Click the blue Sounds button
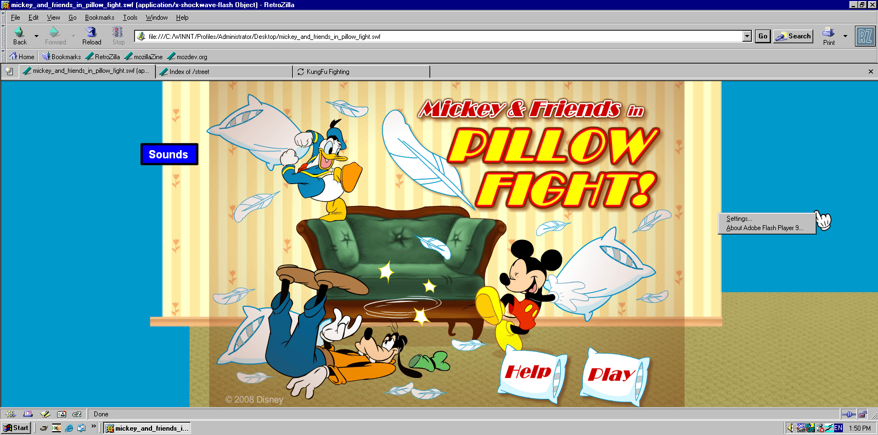Screen dimensions: 878x435 [x=169, y=154]
